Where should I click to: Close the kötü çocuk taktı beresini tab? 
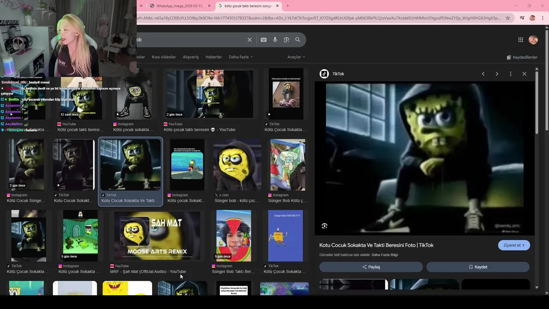tap(278, 6)
